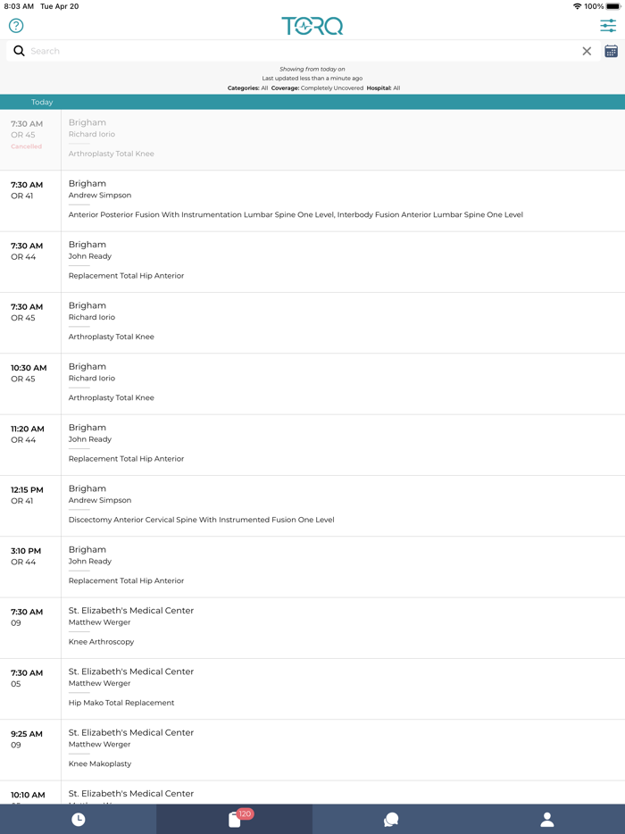Open the calendar date picker icon
Viewport: 625px width, 834px height.
click(x=611, y=51)
